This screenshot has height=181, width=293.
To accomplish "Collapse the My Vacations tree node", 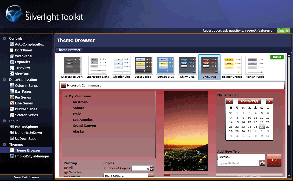I will click(x=66, y=96).
